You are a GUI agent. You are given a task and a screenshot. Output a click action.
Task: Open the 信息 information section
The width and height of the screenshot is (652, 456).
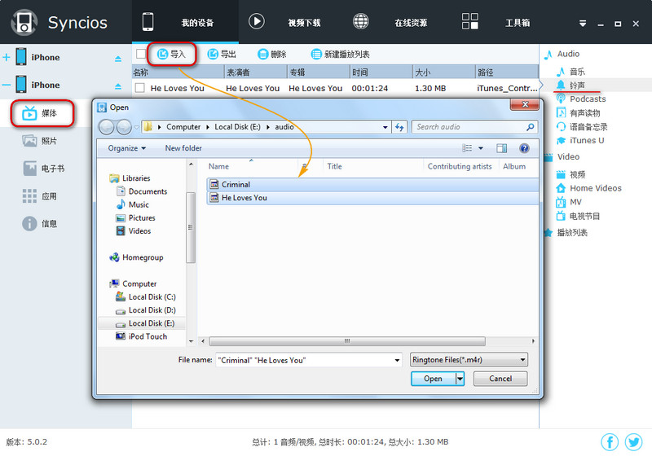pos(39,223)
